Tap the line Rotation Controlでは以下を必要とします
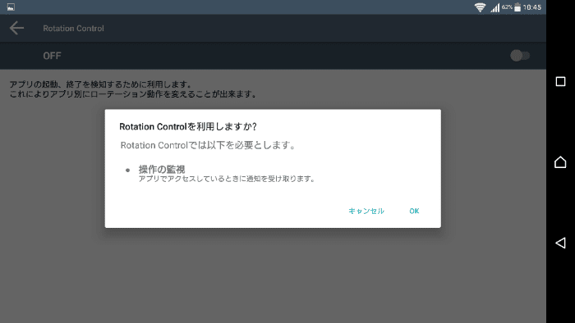Image resolution: width=575 pixels, height=323 pixels. coord(208,145)
